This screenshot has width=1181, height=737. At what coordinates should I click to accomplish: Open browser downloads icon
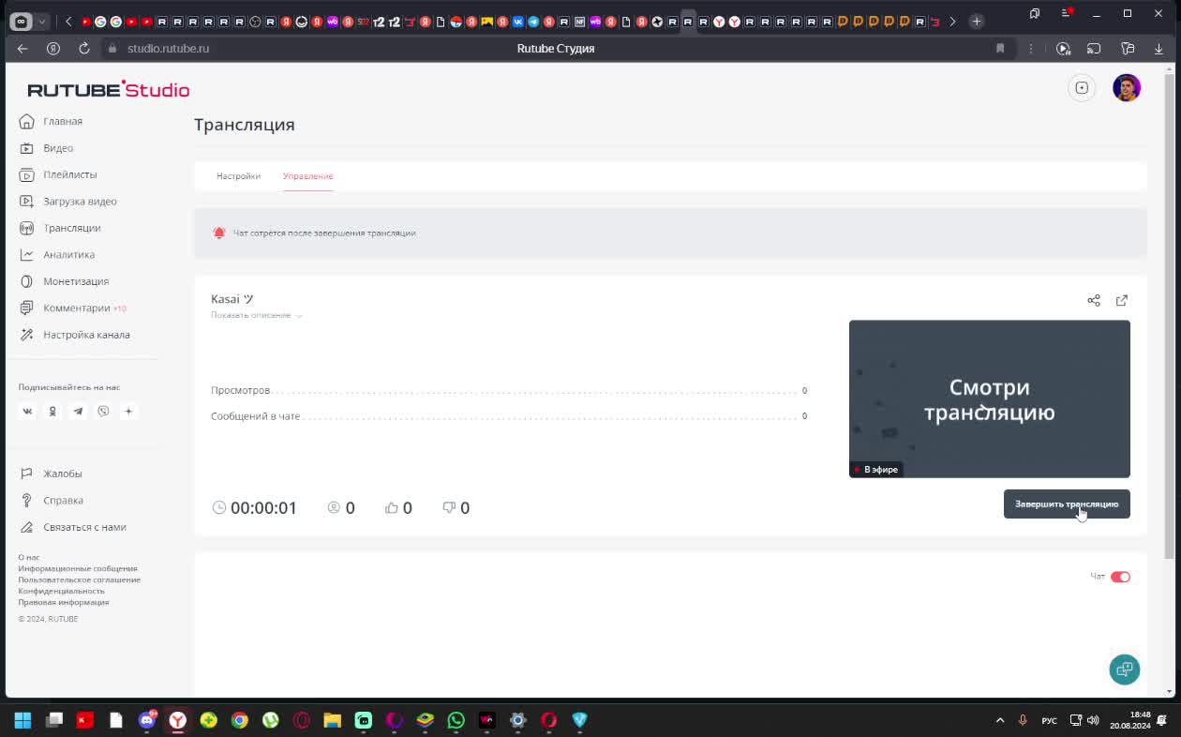[x=1159, y=48]
